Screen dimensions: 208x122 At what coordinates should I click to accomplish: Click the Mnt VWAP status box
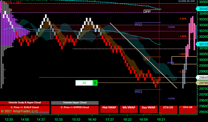(x=109, y=109)
